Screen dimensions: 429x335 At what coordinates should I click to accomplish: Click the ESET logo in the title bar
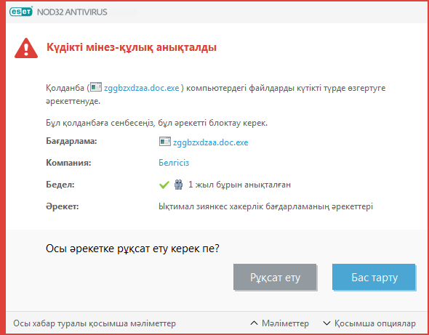[x=21, y=12]
